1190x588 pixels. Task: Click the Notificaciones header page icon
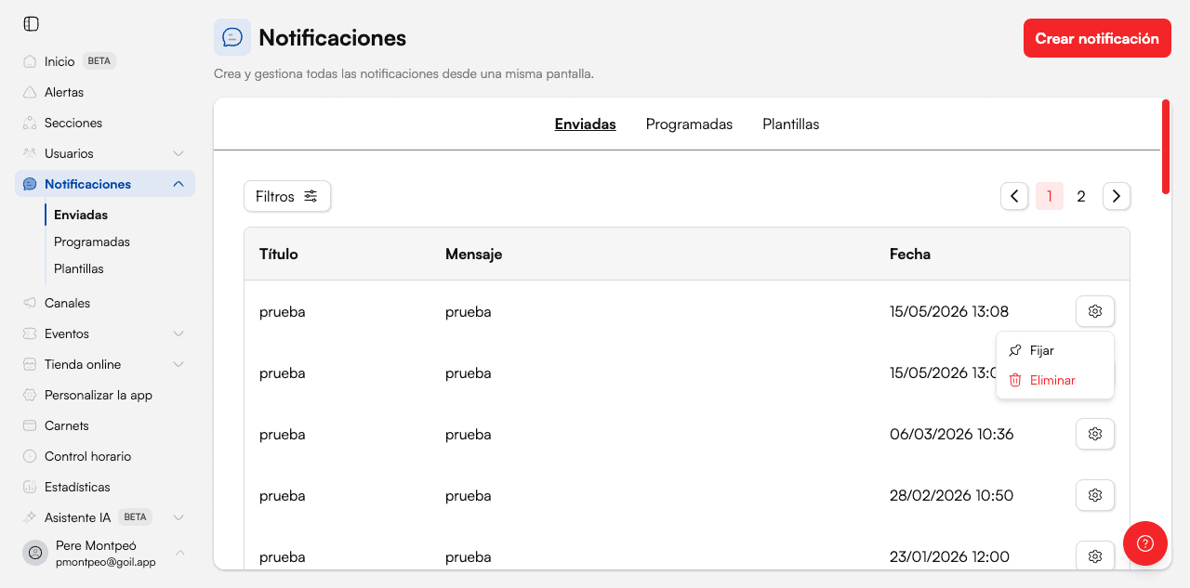(232, 37)
